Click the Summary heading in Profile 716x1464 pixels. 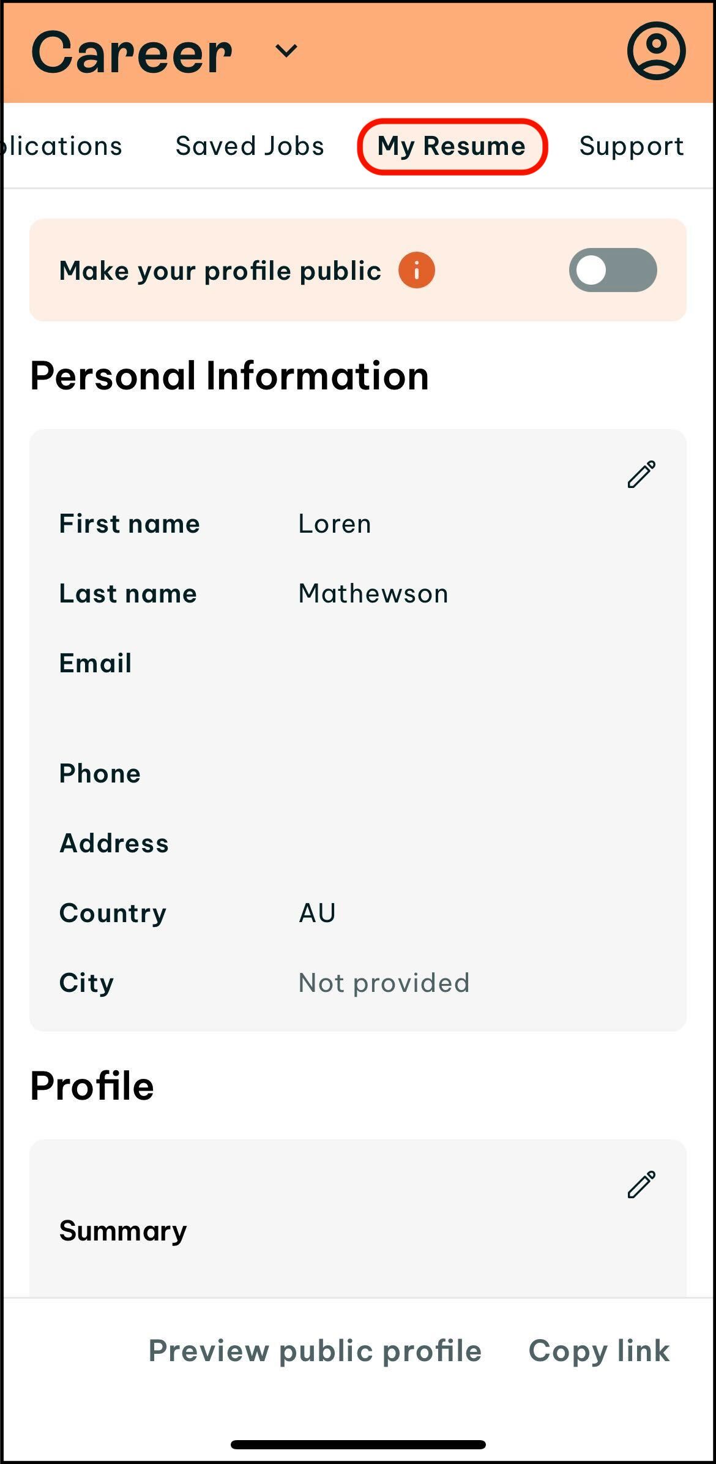(x=123, y=1231)
